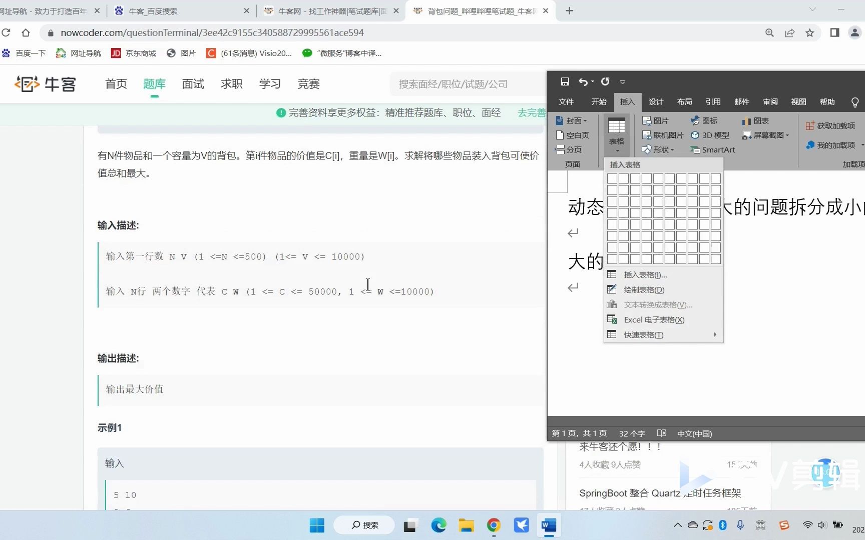Open 获取加载项 to get add-ins
This screenshot has height=540, width=865.
[x=830, y=125]
